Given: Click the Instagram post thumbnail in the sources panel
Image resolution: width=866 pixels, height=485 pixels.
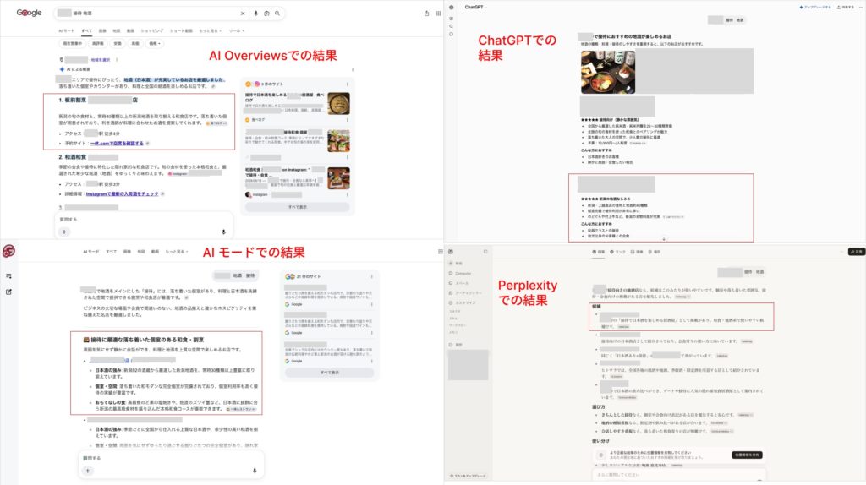Looking at the screenshot, I should [338, 178].
